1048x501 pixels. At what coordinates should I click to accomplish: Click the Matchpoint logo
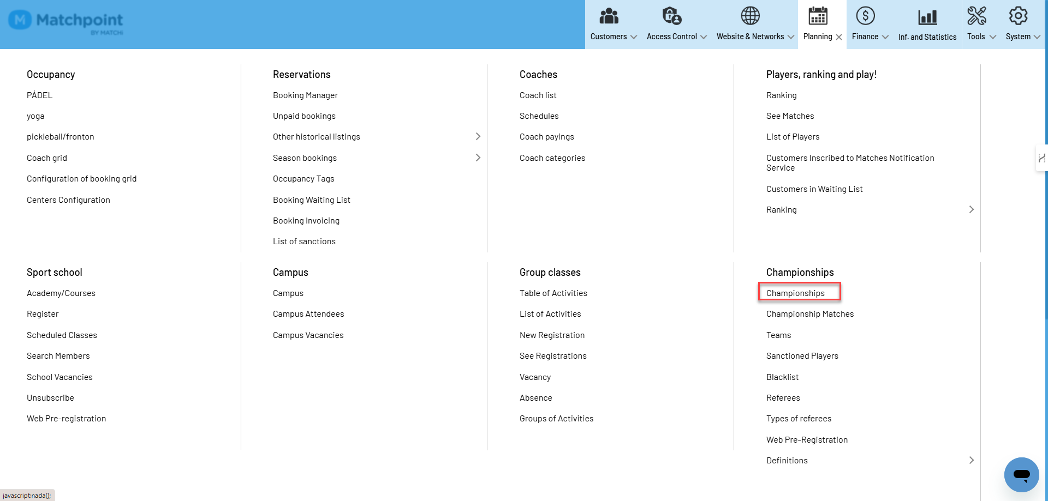(x=66, y=22)
